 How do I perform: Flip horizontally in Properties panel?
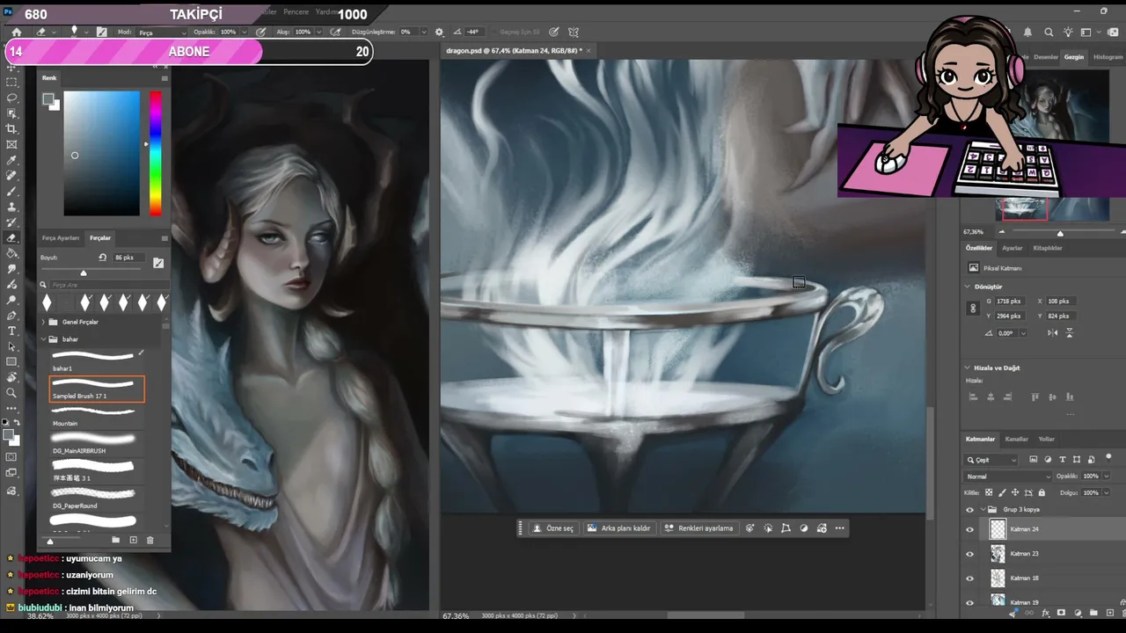[x=1053, y=333]
